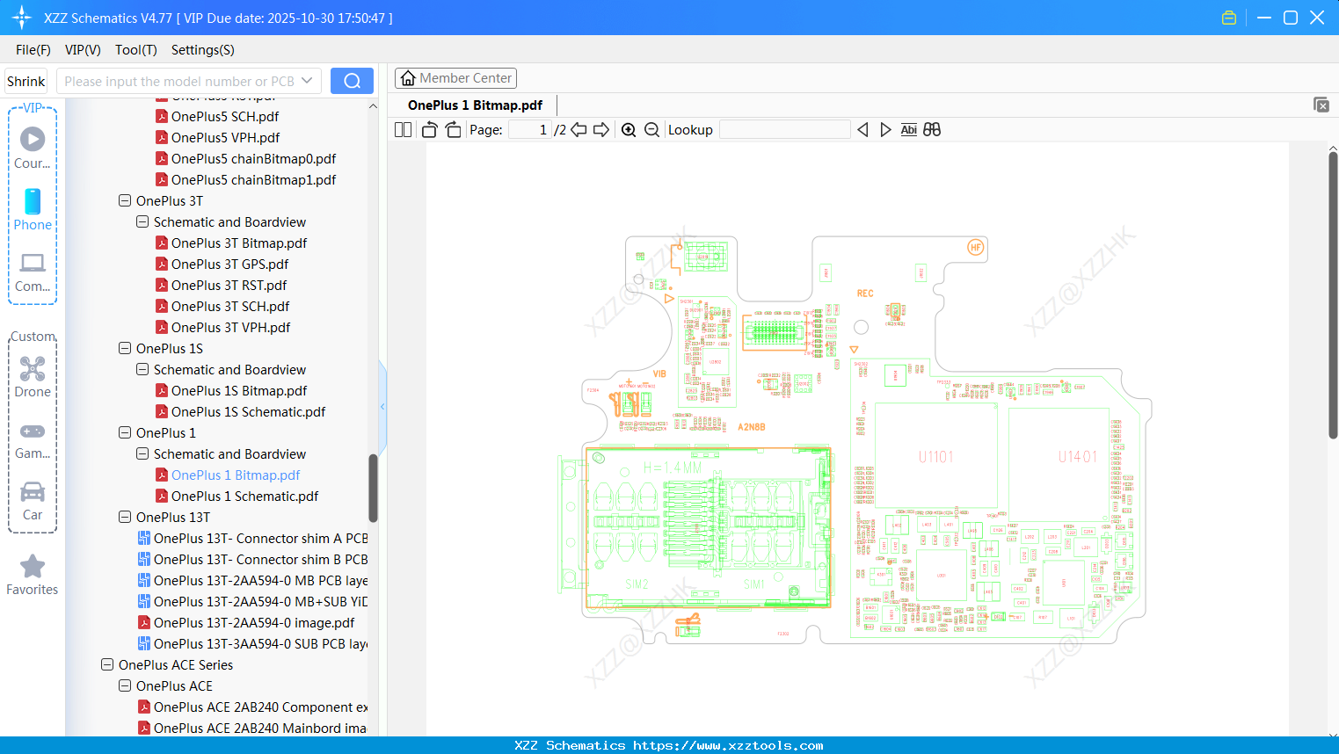Open OnePlus 1S Bitmap.pdf
1339x754 pixels.
point(239,390)
